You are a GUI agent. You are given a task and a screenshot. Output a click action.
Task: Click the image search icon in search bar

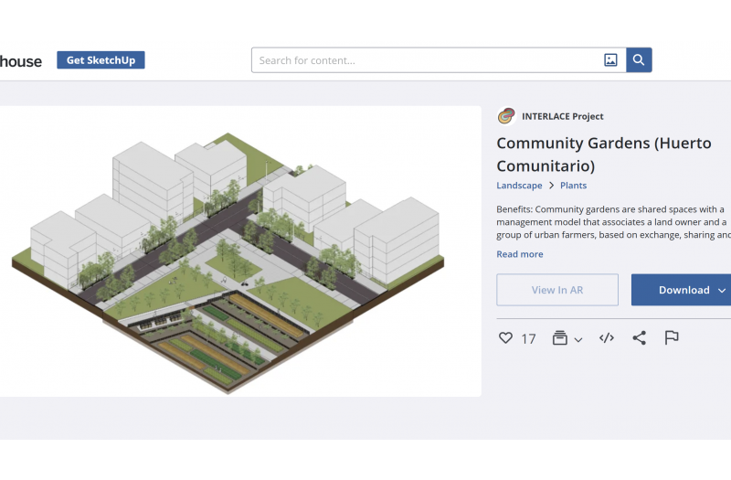(x=610, y=60)
